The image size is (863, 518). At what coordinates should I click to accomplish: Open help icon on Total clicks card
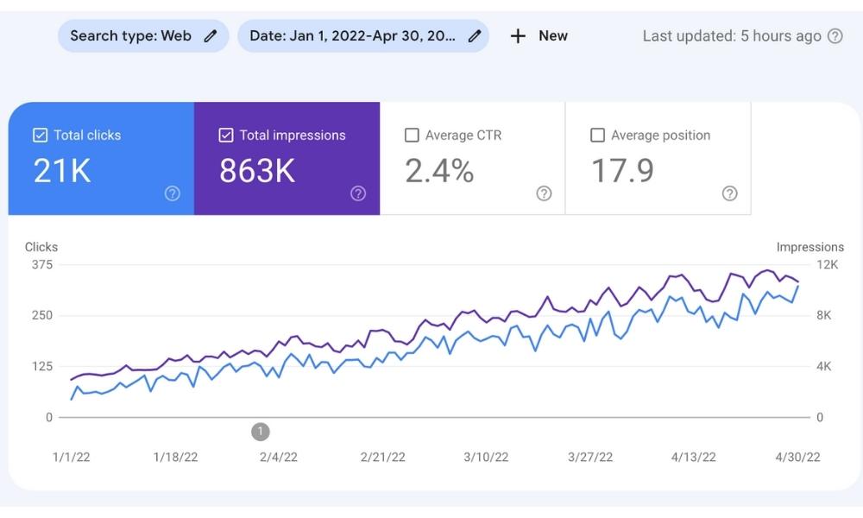(x=173, y=193)
